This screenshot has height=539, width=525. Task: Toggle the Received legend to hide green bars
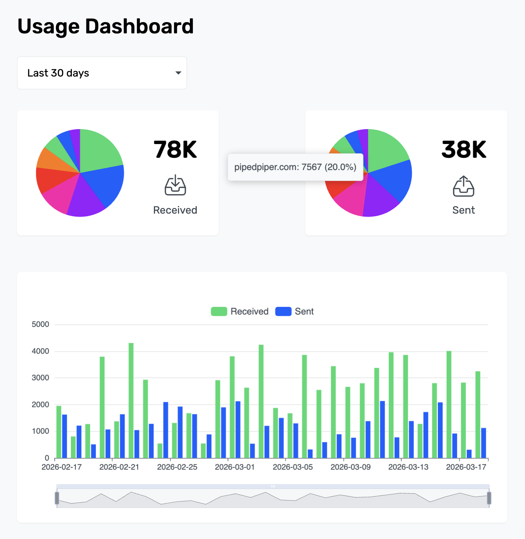click(x=239, y=311)
